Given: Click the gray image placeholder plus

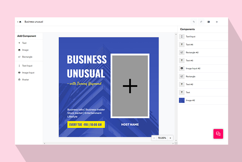Looking at the screenshot, I should [x=130, y=86].
